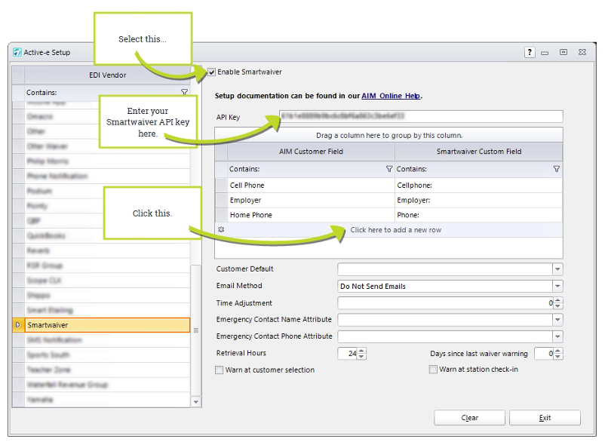Increase the Time Adjustment value
605x442 pixels.
(x=558, y=300)
